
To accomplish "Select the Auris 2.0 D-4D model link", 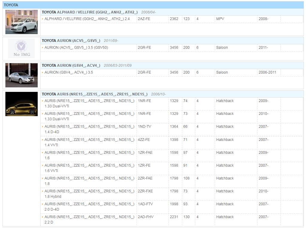I will 89,207.
